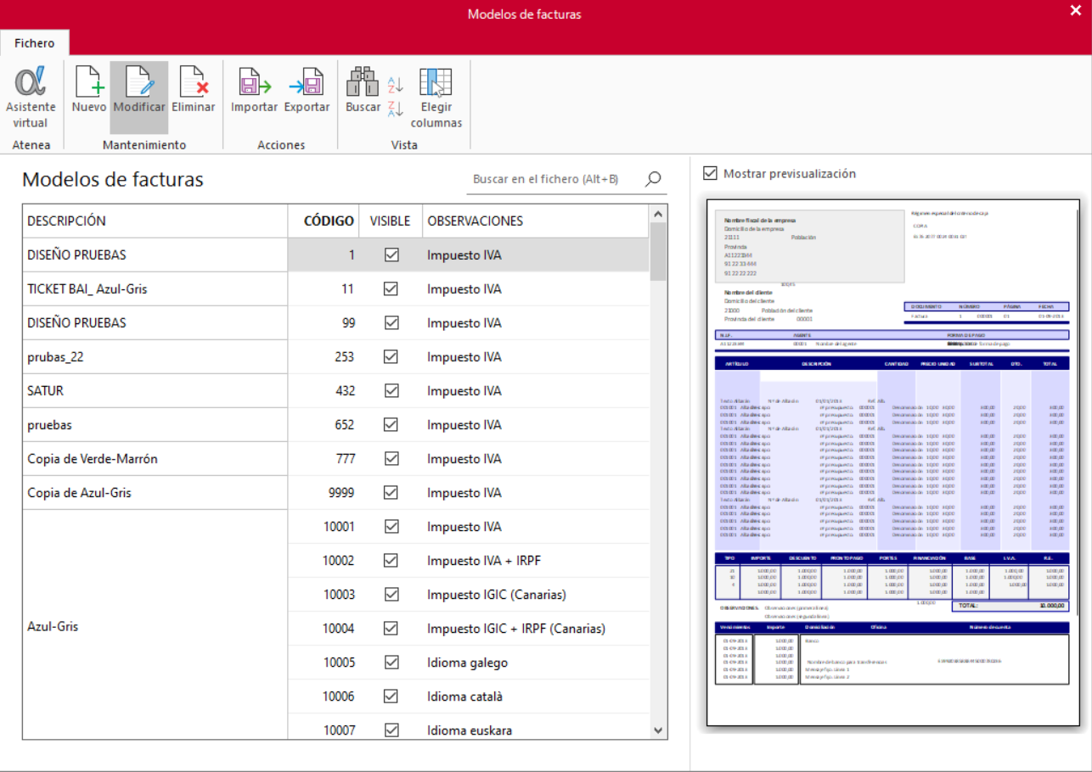The height and width of the screenshot is (772, 1092).
Task: Toggle Visible checkbox for code 99
Action: coord(391,322)
